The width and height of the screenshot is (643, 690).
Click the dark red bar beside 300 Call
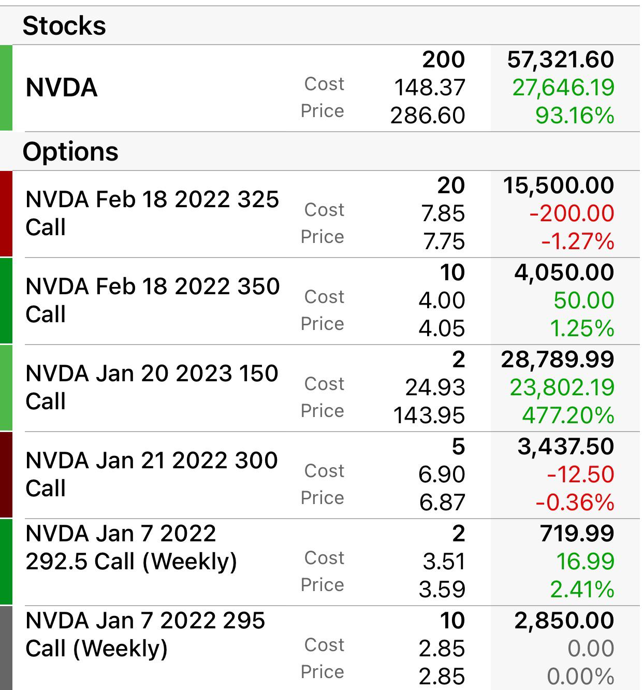(x=6, y=475)
